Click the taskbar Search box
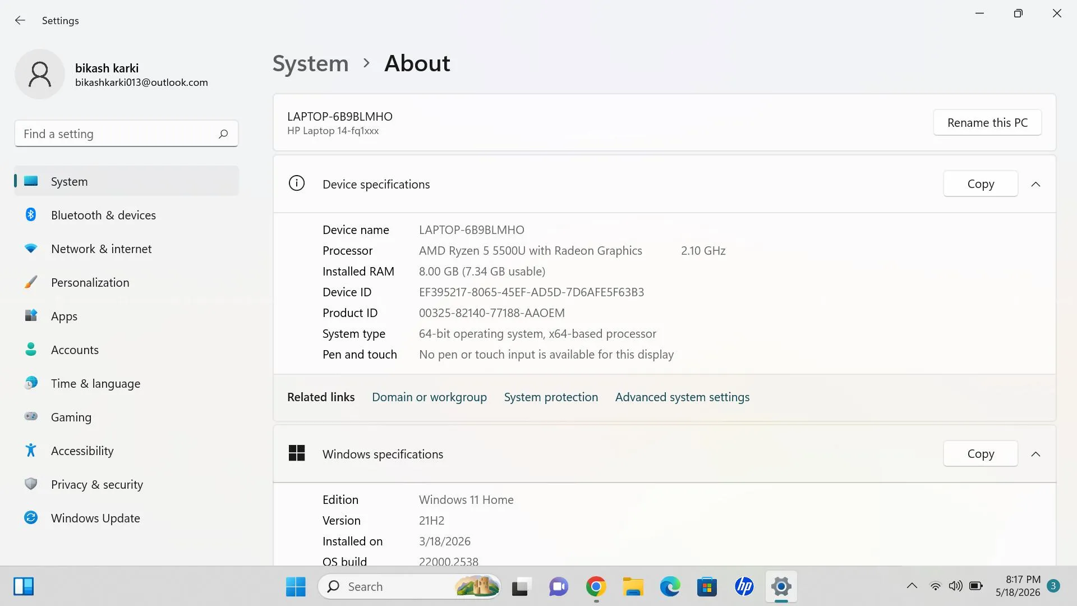 click(x=409, y=586)
